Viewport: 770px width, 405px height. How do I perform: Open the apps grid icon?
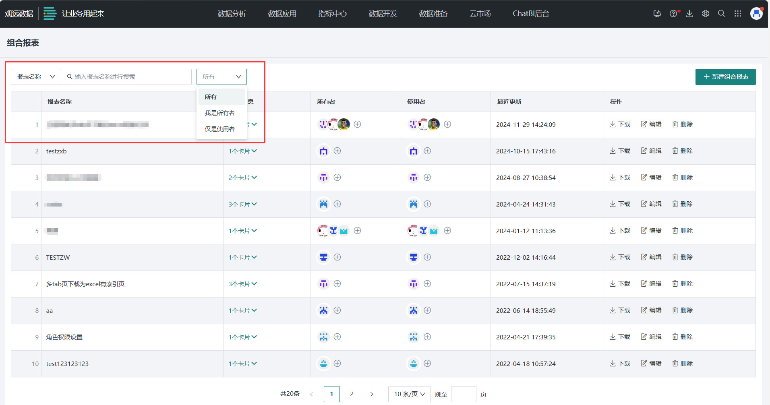coord(738,14)
